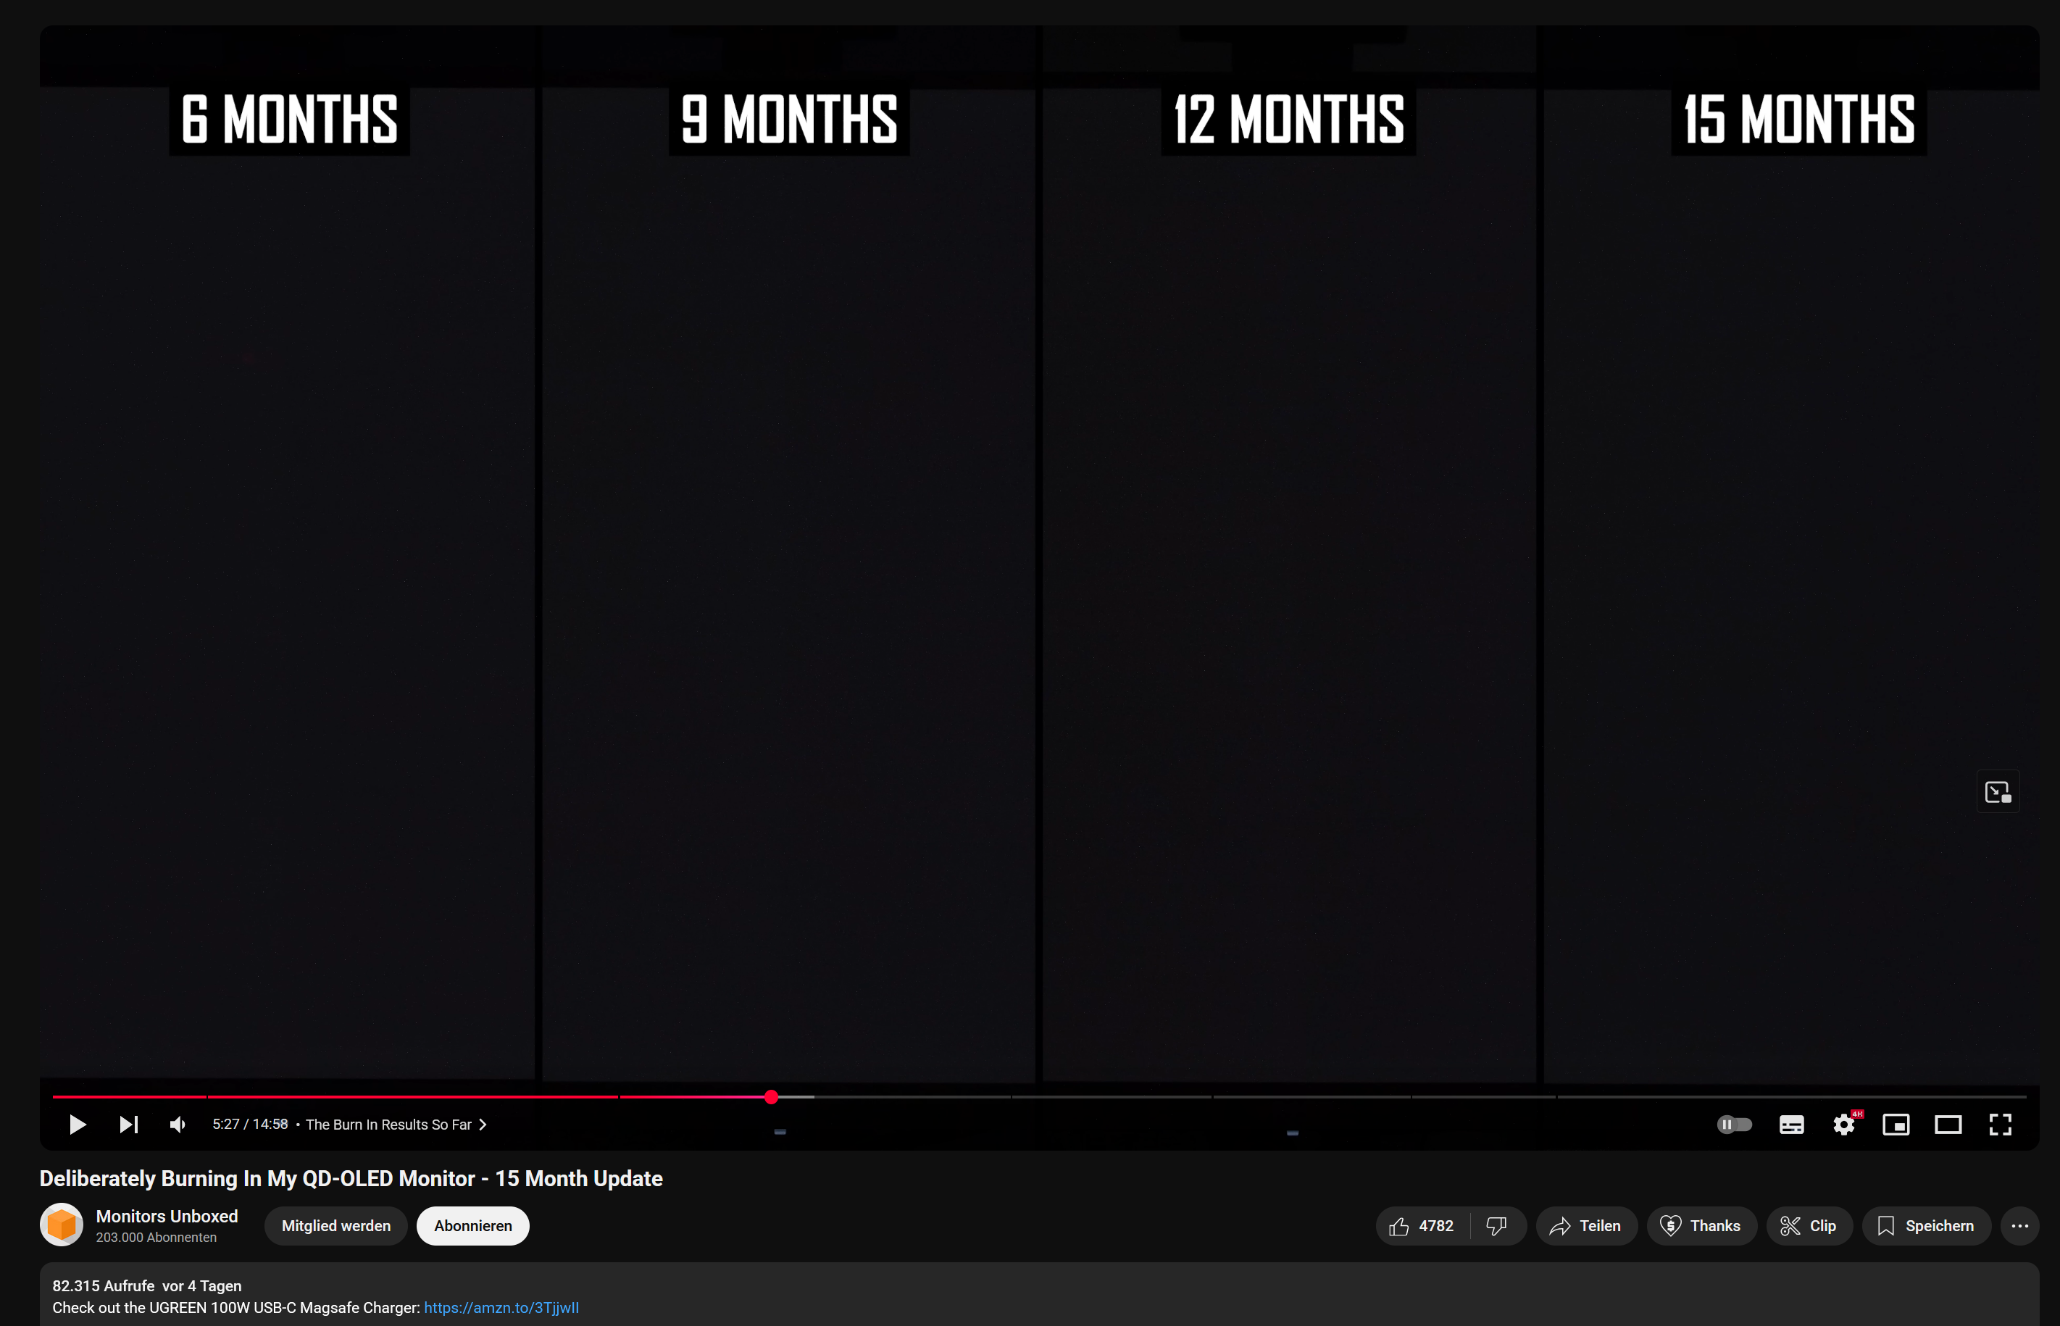Share the video via Teilen

[x=1585, y=1225]
